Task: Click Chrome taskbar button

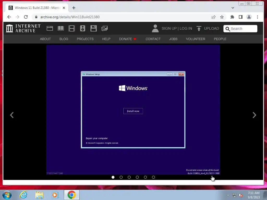Action: (71, 195)
